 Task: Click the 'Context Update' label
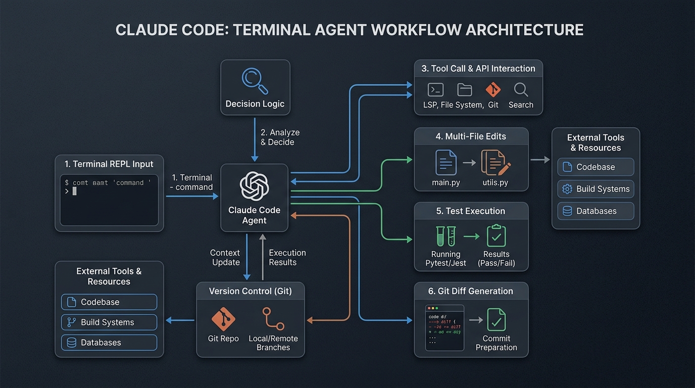(225, 258)
